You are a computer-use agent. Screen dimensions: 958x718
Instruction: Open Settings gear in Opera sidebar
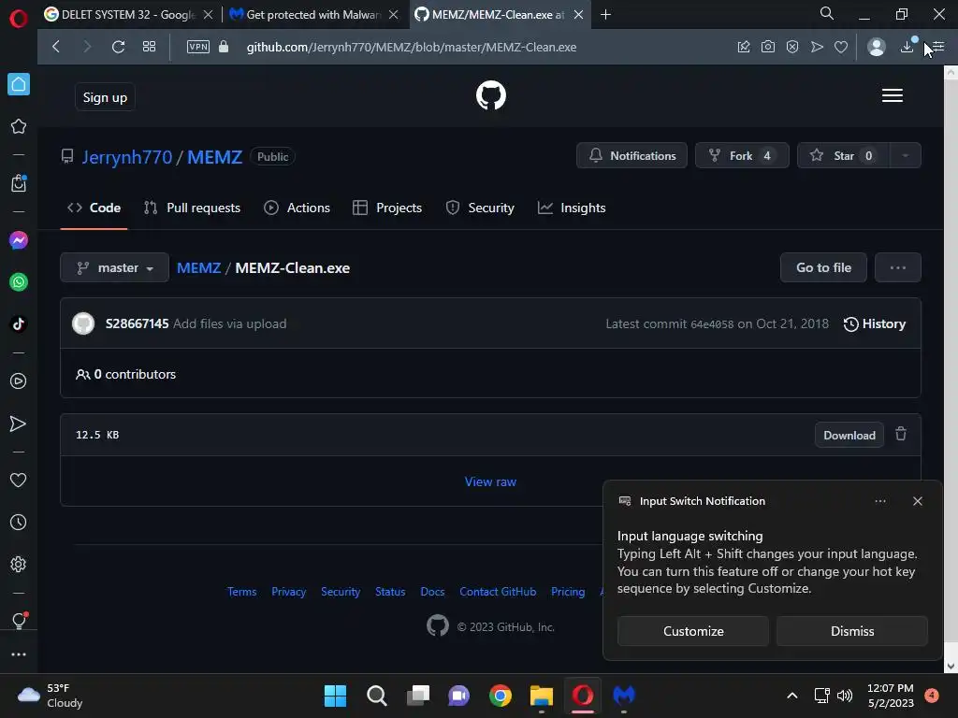click(x=19, y=564)
